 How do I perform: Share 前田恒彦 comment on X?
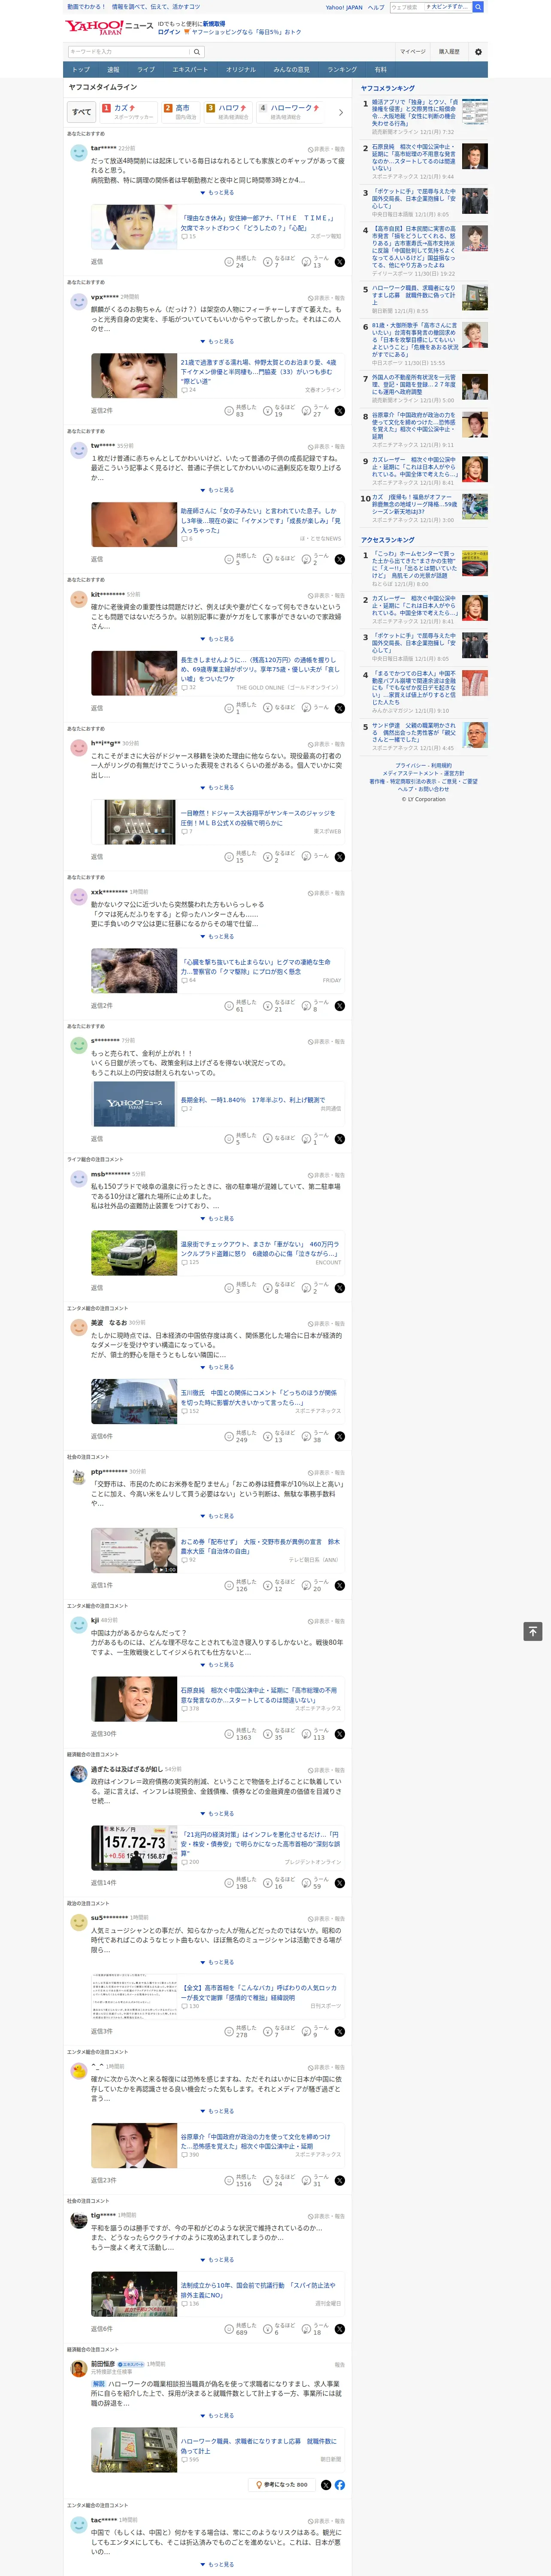pyautogui.click(x=326, y=2485)
